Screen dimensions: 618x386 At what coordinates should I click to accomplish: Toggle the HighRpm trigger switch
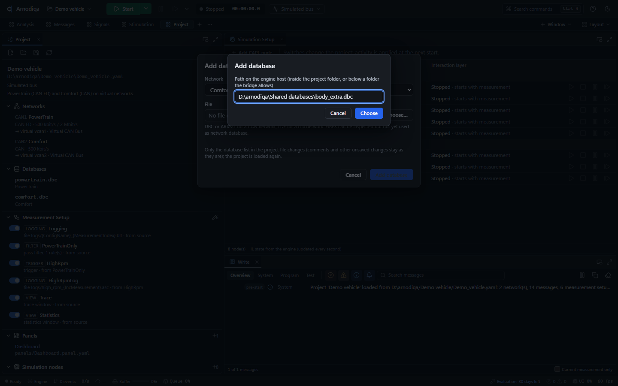[x=15, y=263]
